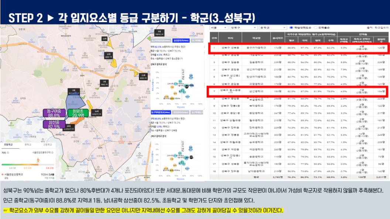Screen dimensions: 390x219
Task: Click the 장위중학교 name in the table
Action: tap(256, 128)
